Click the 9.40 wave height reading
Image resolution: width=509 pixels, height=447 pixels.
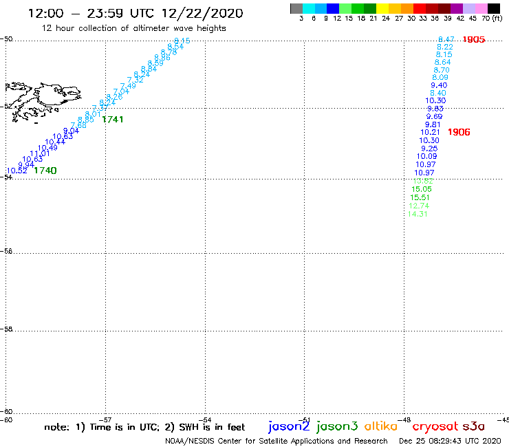439,85
